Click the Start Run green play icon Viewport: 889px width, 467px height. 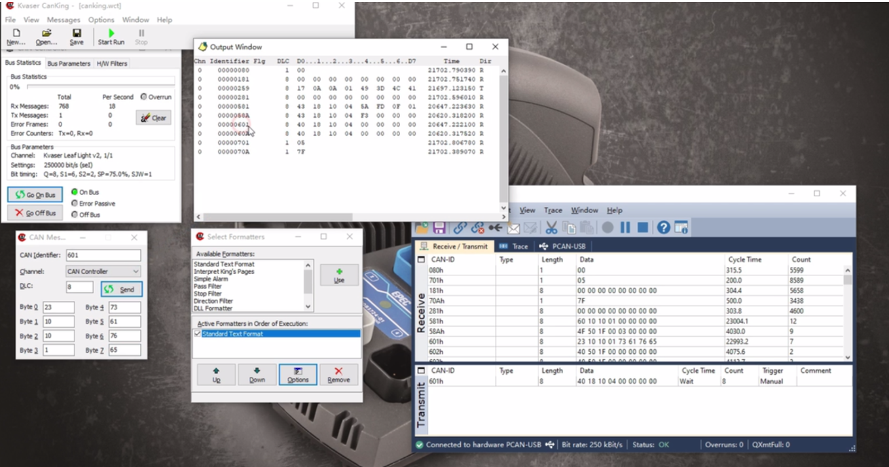[111, 33]
